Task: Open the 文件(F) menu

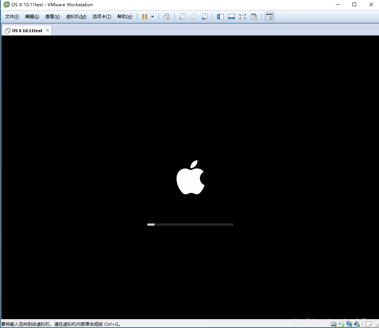Action: click(x=12, y=17)
